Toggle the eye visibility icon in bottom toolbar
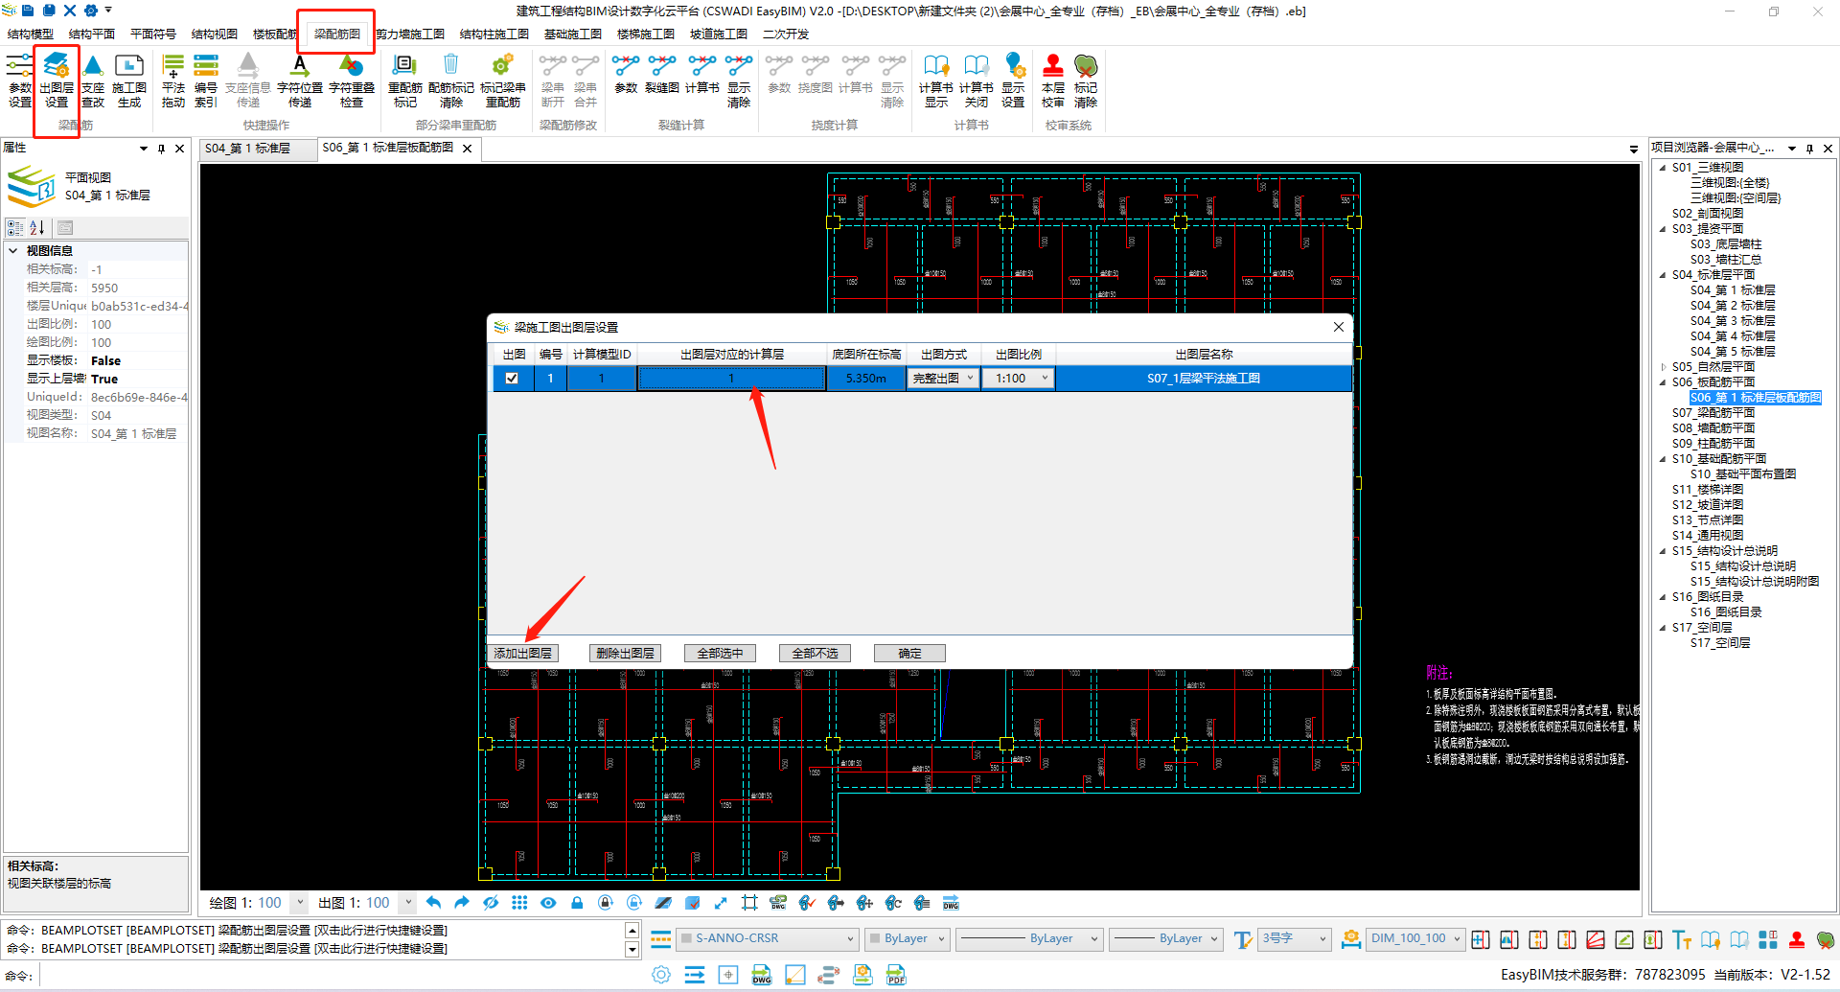The width and height of the screenshot is (1840, 992). (x=548, y=903)
